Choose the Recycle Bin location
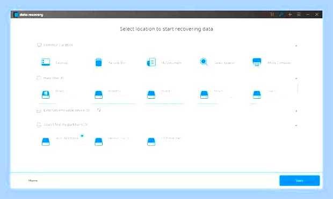 pyautogui.click(x=98, y=62)
